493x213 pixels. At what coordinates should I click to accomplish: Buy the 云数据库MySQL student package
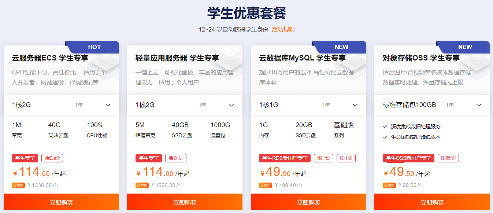click(308, 202)
